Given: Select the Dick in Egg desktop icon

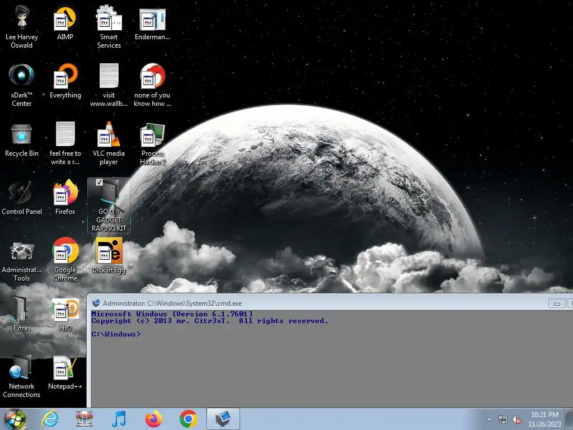Looking at the screenshot, I should coord(109,256).
